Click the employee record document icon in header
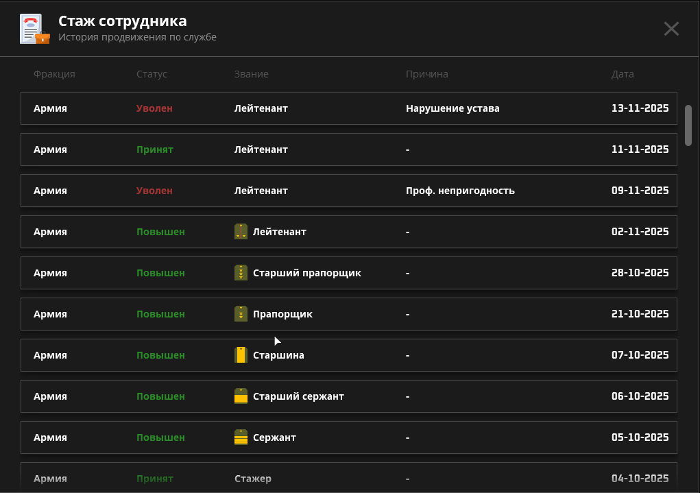The image size is (700, 493). pos(34,29)
